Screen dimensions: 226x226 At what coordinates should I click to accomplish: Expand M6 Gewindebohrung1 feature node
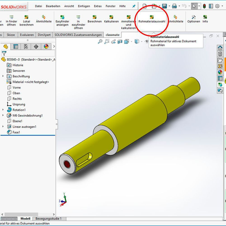3,116
